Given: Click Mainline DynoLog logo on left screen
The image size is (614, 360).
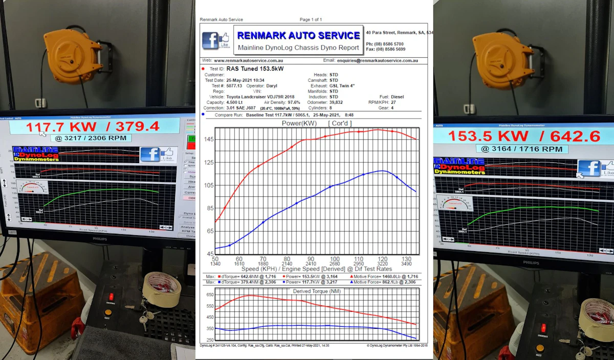Looking at the screenshot, I should [x=36, y=154].
